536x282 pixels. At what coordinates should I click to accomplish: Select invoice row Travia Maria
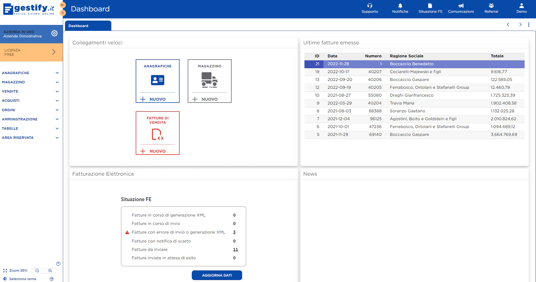(414, 103)
